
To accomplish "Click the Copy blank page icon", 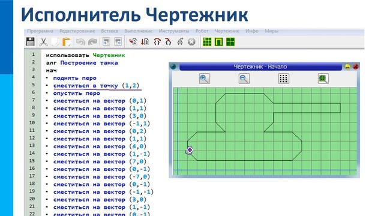I will tap(55, 42).
